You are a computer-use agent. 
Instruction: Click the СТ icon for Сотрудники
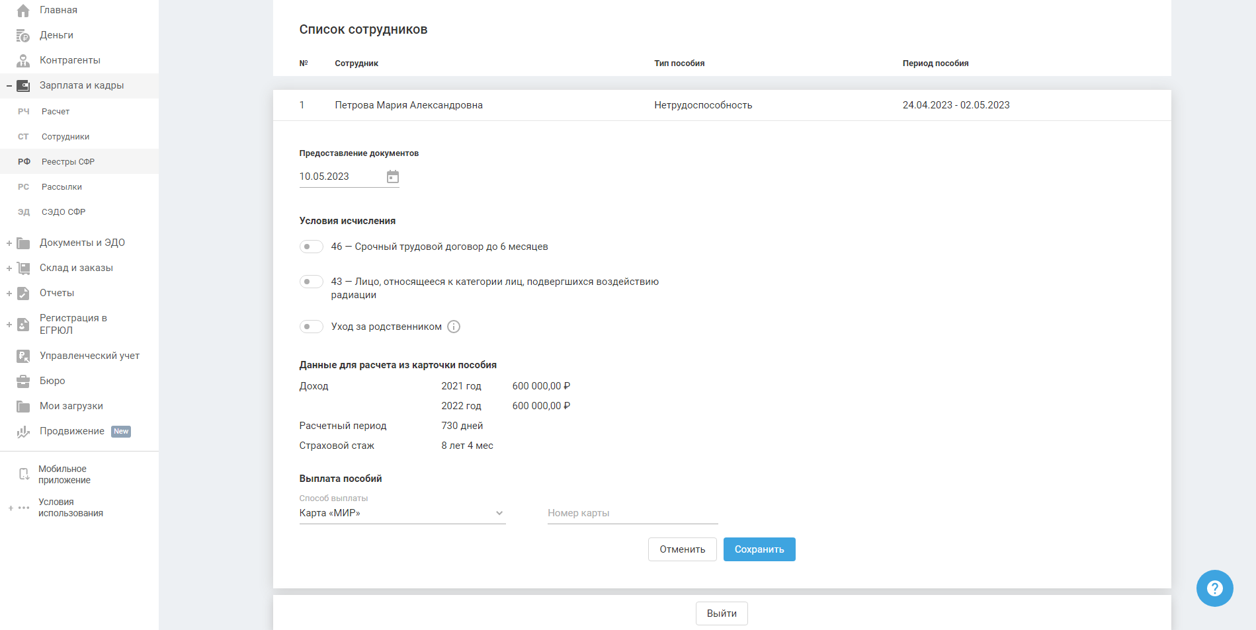coord(24,137)
